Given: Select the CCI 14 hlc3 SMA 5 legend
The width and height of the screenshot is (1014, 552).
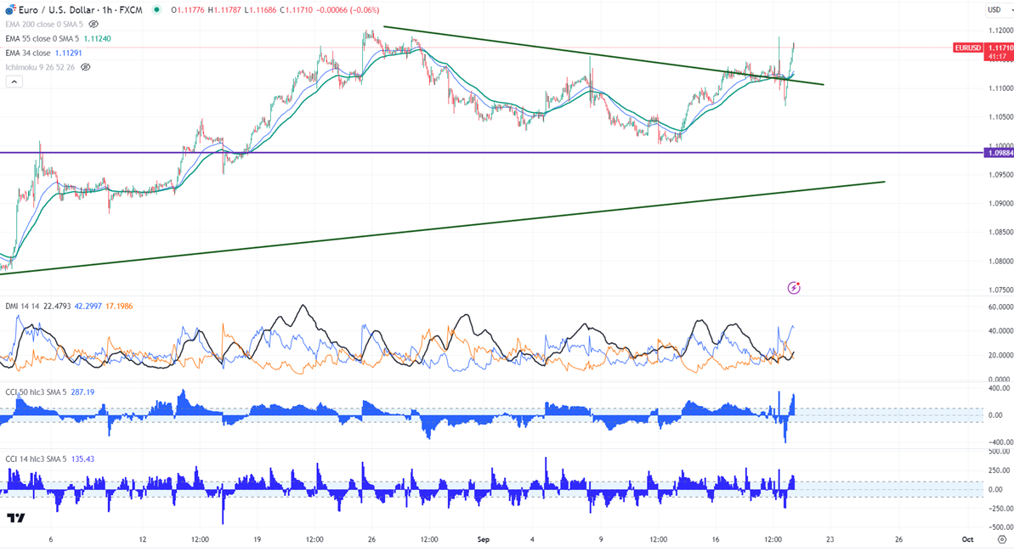Looking at the screenshot, I should pyautogui.click(x=36, y=459).
